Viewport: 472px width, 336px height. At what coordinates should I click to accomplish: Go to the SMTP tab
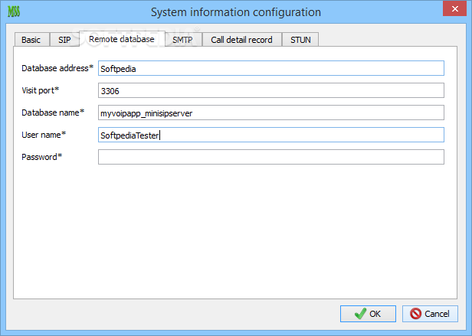tap(182, 40)
